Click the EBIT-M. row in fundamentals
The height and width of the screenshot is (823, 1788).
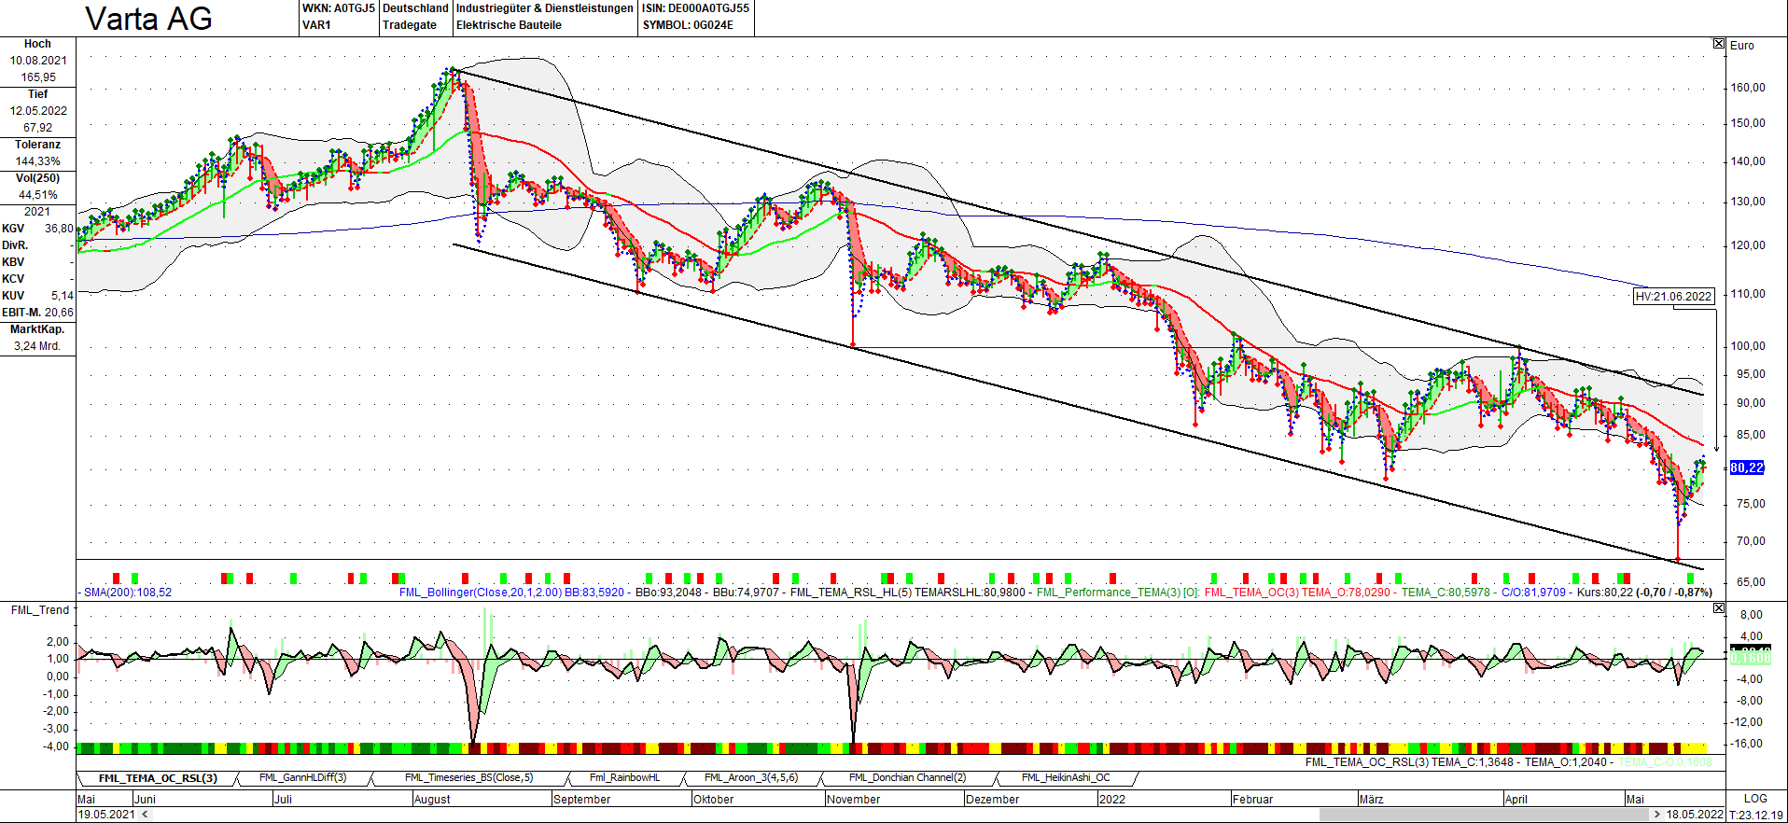coord(37,313)
